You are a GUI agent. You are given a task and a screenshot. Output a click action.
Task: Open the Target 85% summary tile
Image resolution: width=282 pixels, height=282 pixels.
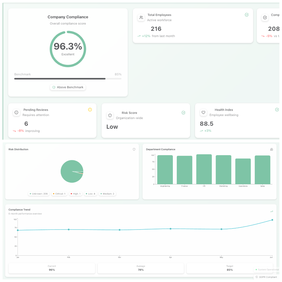click(230, 268)
